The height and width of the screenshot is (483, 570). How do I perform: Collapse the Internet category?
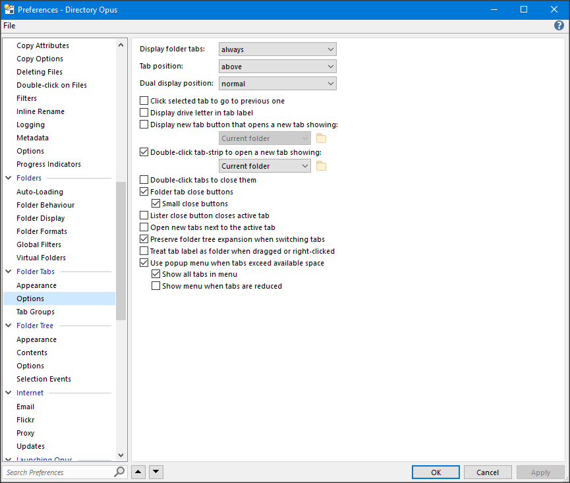click(x=9, y=393)
